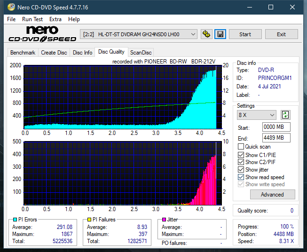Click the PI Errors total 5225536

tap(63, 241)
